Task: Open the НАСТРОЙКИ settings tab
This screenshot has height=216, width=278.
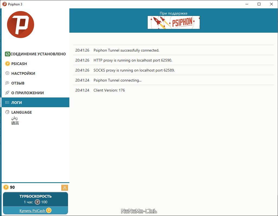Action: pyautogui.click(x=35, y=73)
